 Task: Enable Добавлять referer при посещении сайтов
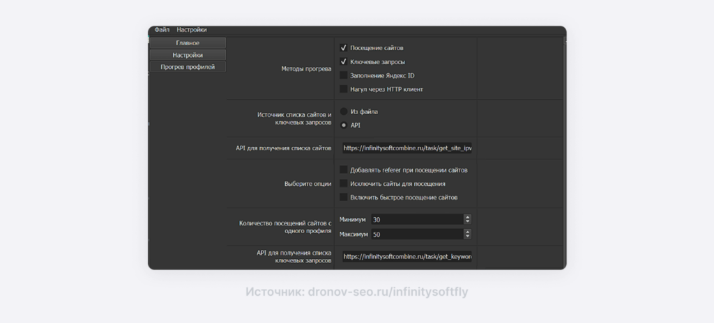pos(344,170)
